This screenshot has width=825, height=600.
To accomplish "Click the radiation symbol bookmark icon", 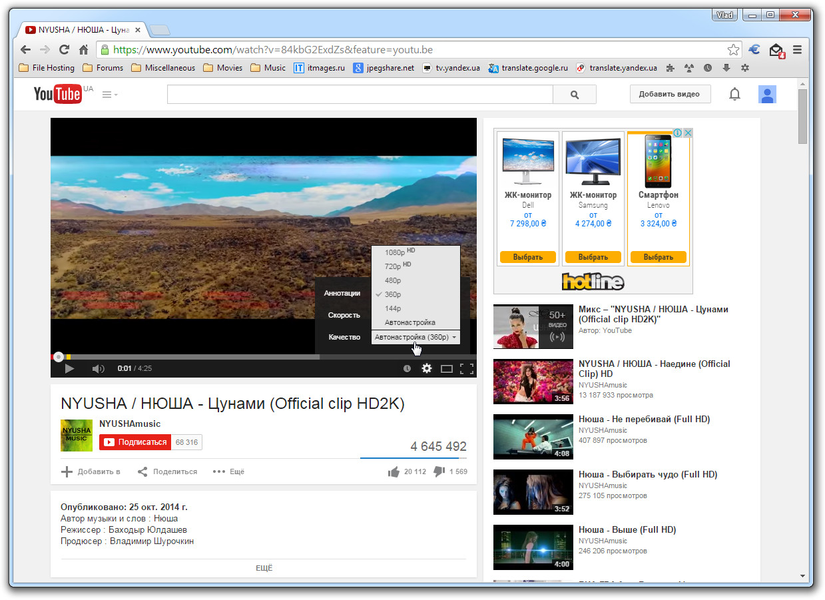I will coord(688,68).
